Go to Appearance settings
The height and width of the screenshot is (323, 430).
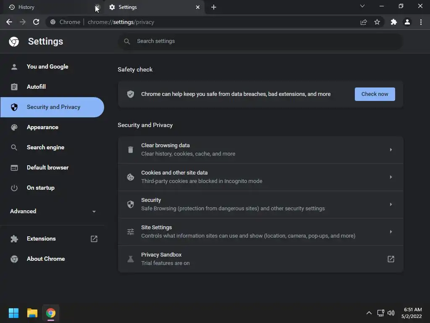[52, 127]
